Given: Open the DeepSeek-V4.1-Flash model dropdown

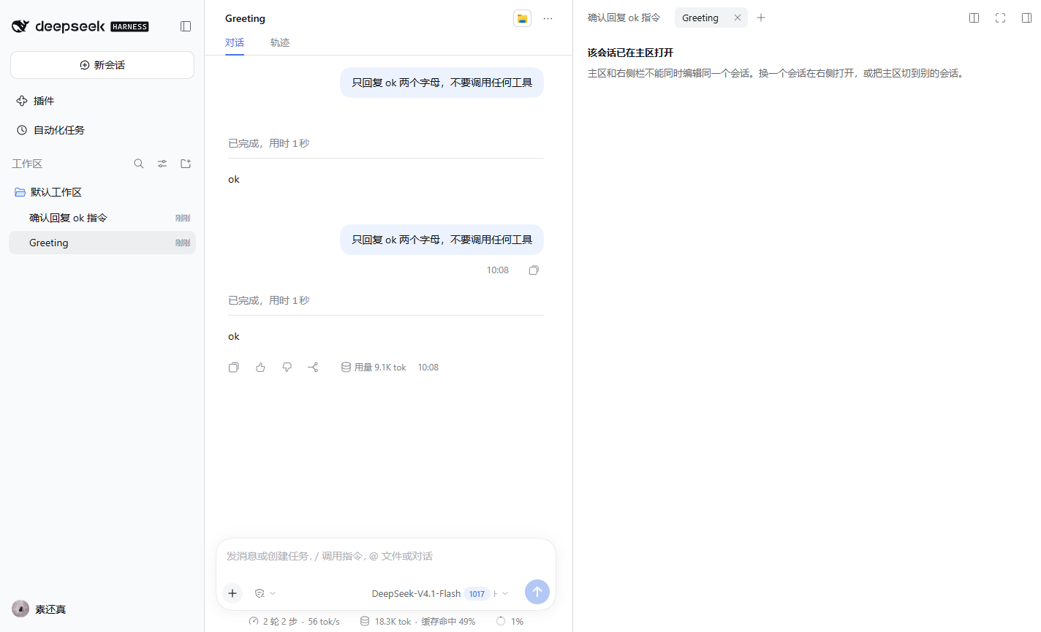Looking at the screenshot, I should point(439,593).
